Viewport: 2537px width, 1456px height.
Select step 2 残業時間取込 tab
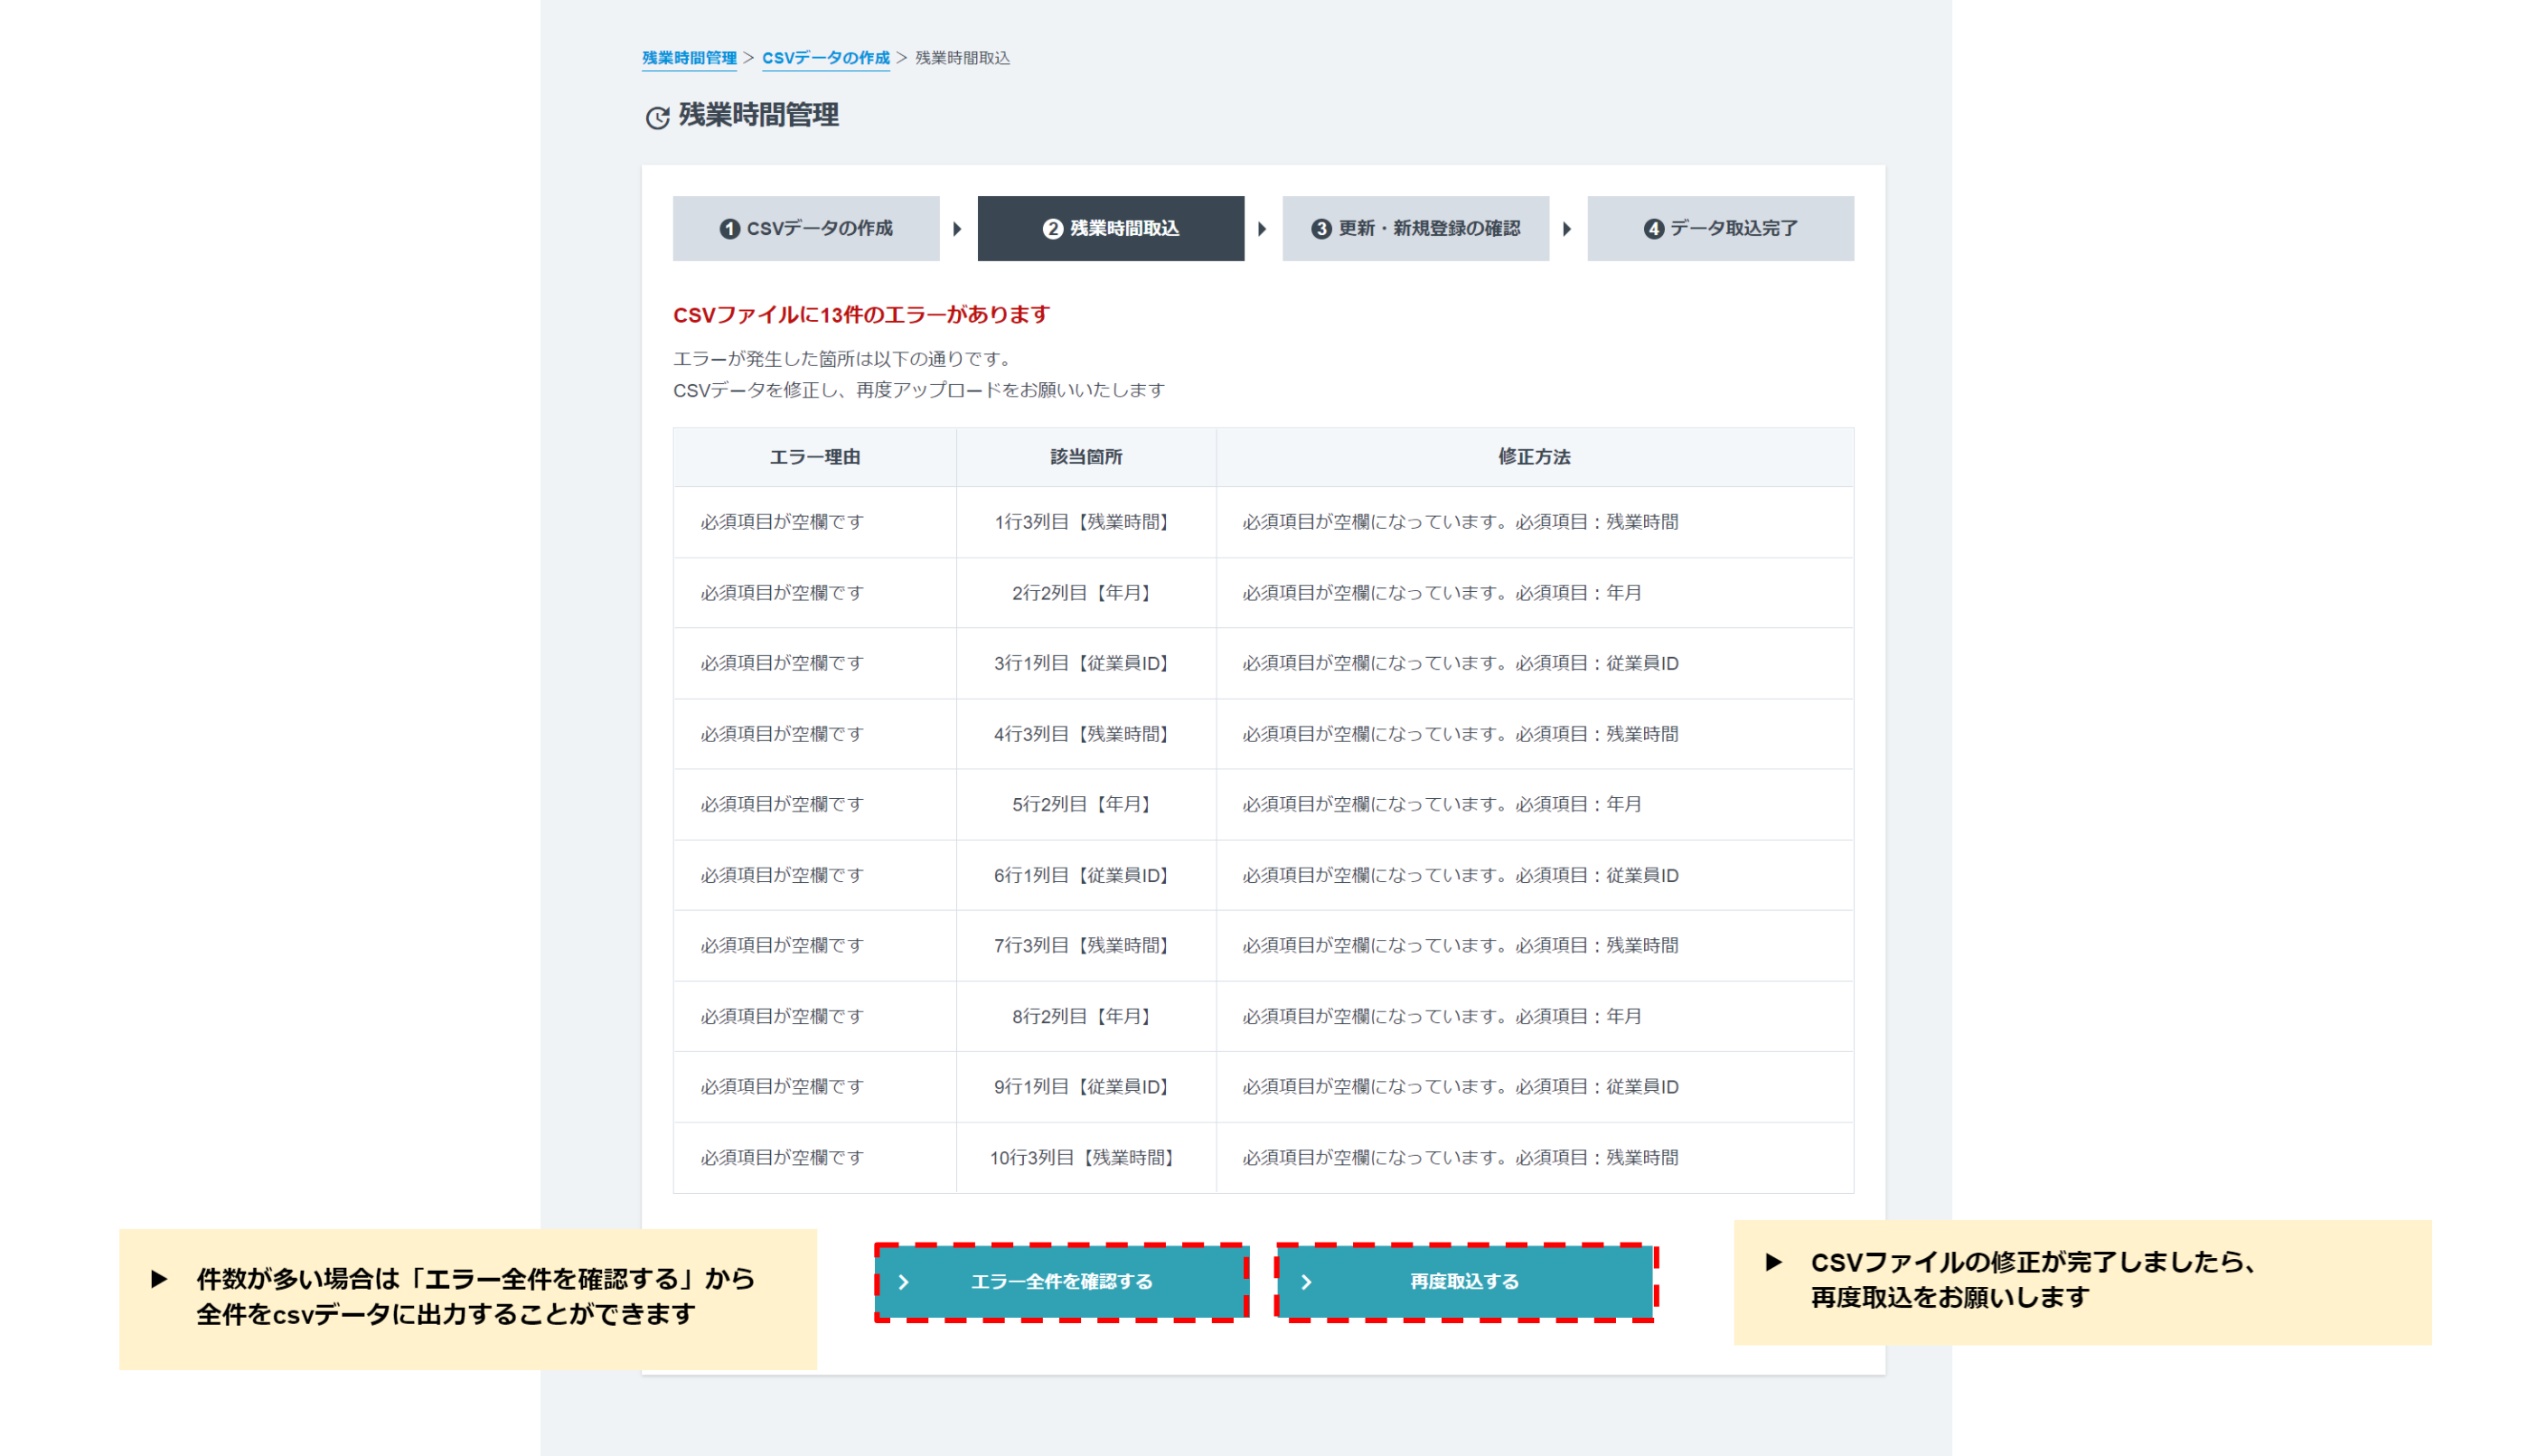point(1110,229)
